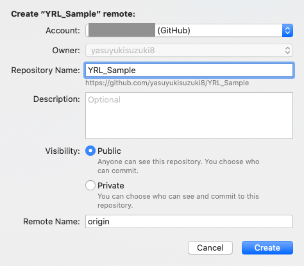This screenshot has width=304, height=266.
Task: Click into the Description optional text area
Action: click(189, 115)
